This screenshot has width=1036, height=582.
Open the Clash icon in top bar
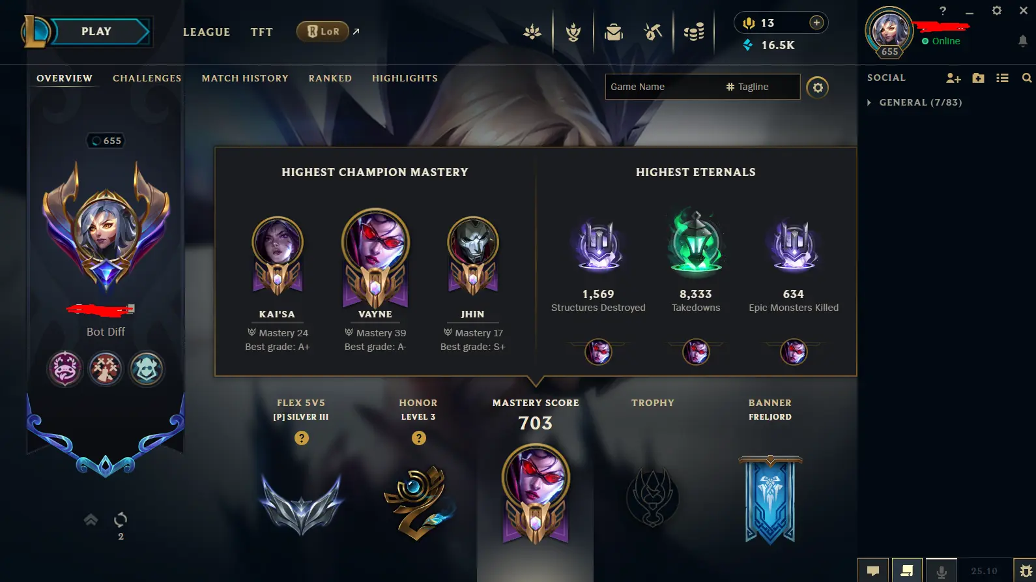pos(573,31)
